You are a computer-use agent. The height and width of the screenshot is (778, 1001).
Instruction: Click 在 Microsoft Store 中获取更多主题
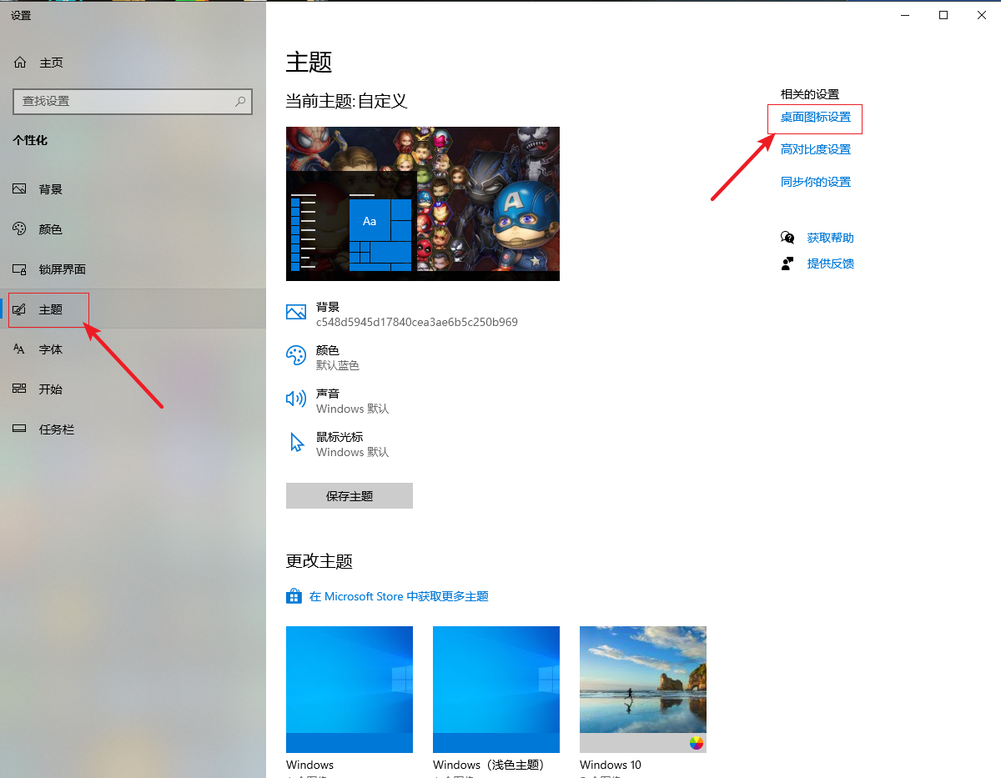coord(398,596)
